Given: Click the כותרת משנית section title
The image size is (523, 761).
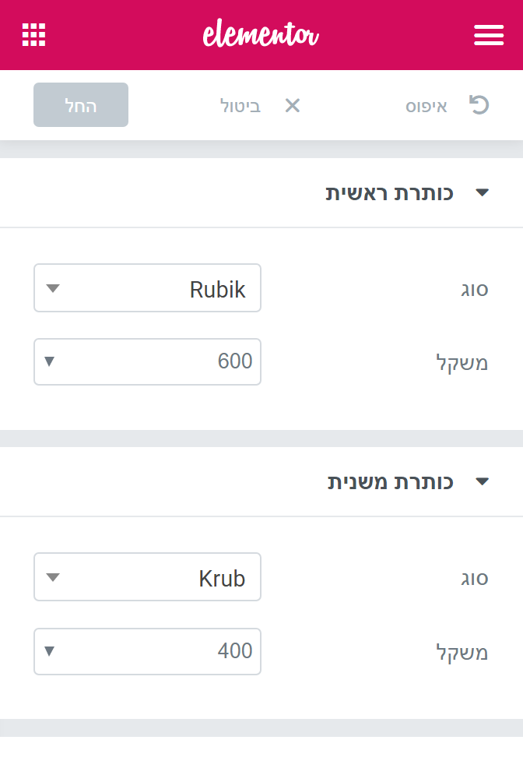Looking at the screenshot, I should click(389, 482).
